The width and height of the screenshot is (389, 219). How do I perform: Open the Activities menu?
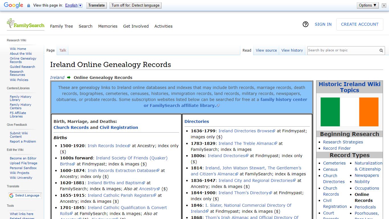click(163, 26)
